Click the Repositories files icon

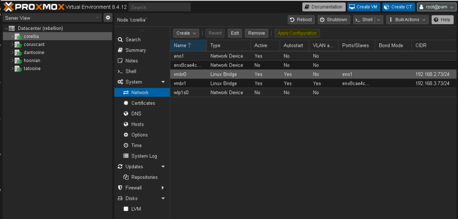[x=126, y=177]
